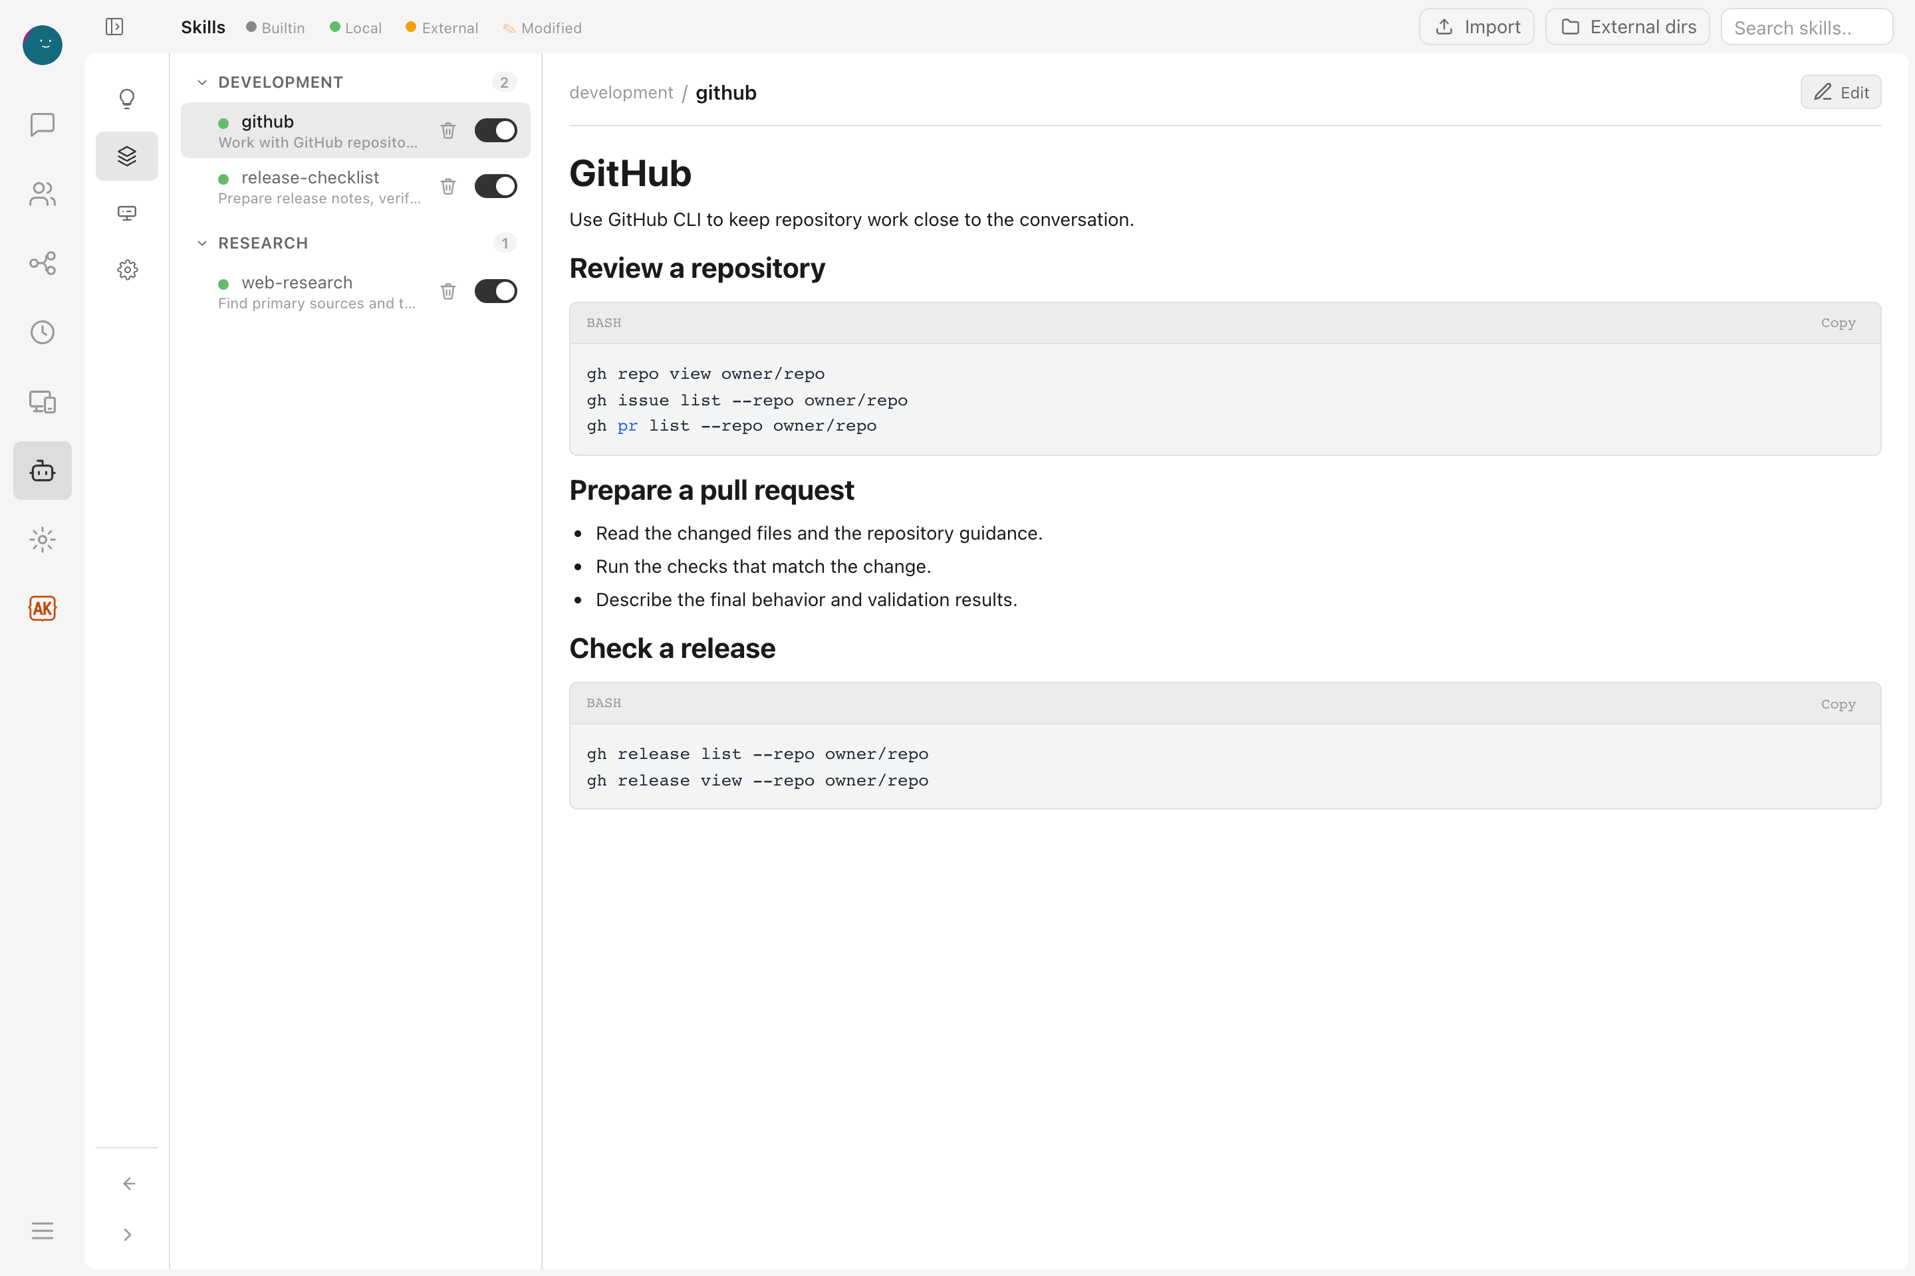Collapse the DEVELOPMENT group
The height and width of the screenshot is (1276, 1915).
coord(202,82)
